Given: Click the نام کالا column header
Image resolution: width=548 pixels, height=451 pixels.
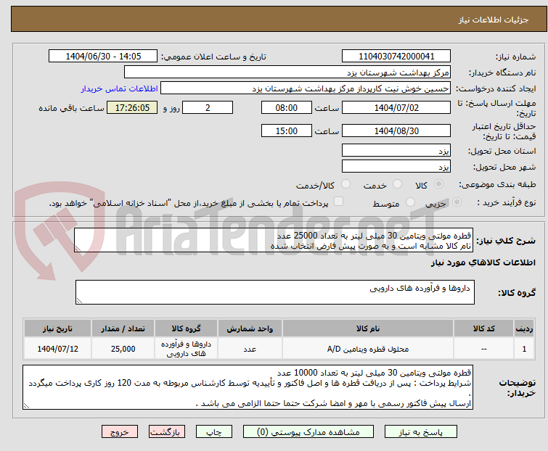Looking at the screenshot, I should tap(368, 328).
